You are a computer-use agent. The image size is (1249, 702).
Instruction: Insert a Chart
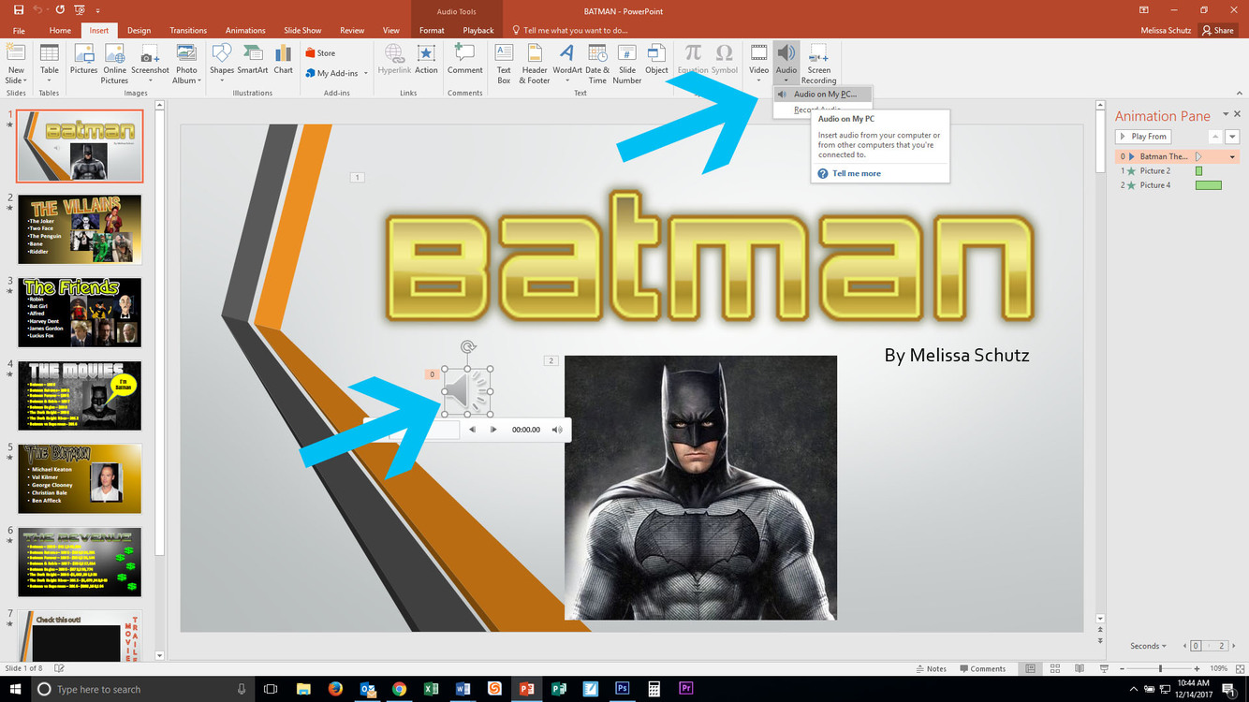pos(284,60)
